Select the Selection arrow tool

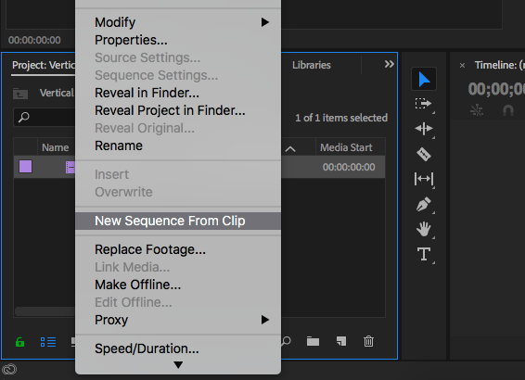(424, 80)
